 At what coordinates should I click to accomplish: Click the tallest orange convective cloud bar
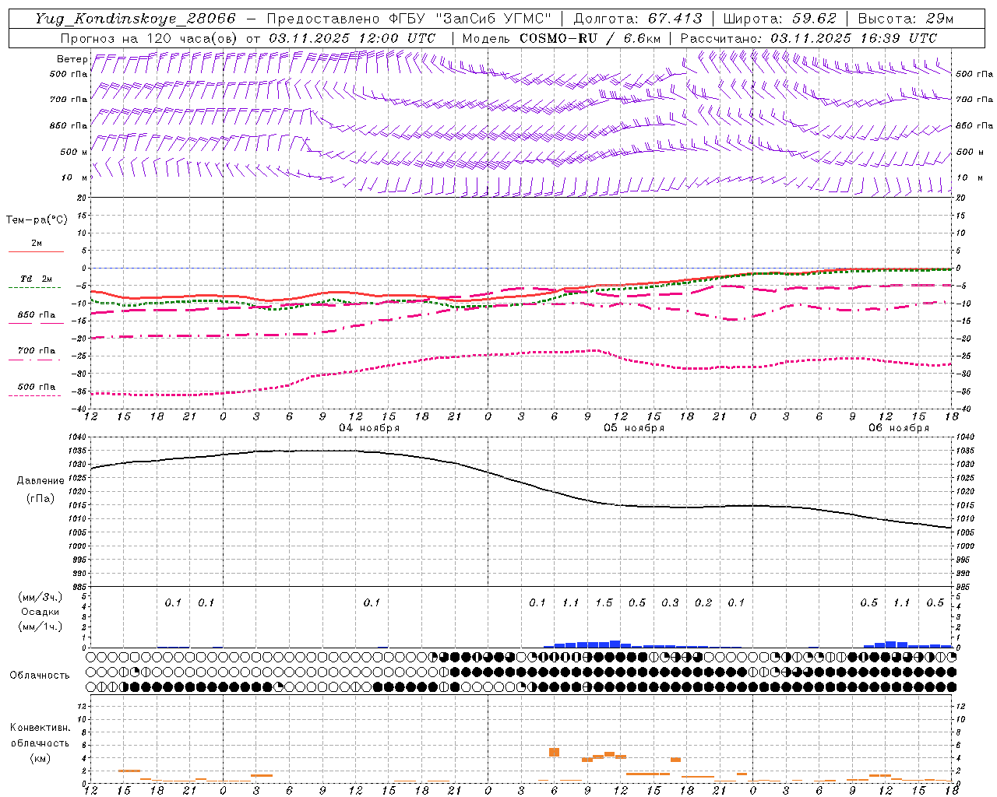[x=554, y=752]
